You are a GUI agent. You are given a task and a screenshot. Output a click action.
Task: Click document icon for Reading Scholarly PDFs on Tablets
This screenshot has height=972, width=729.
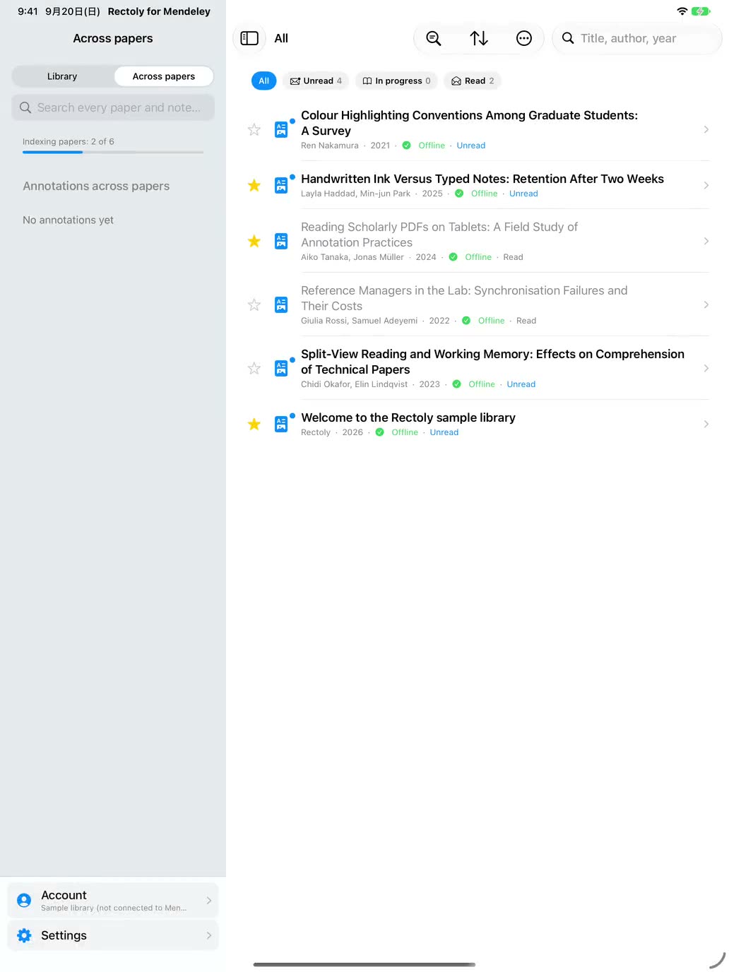(x=281, y=242)
